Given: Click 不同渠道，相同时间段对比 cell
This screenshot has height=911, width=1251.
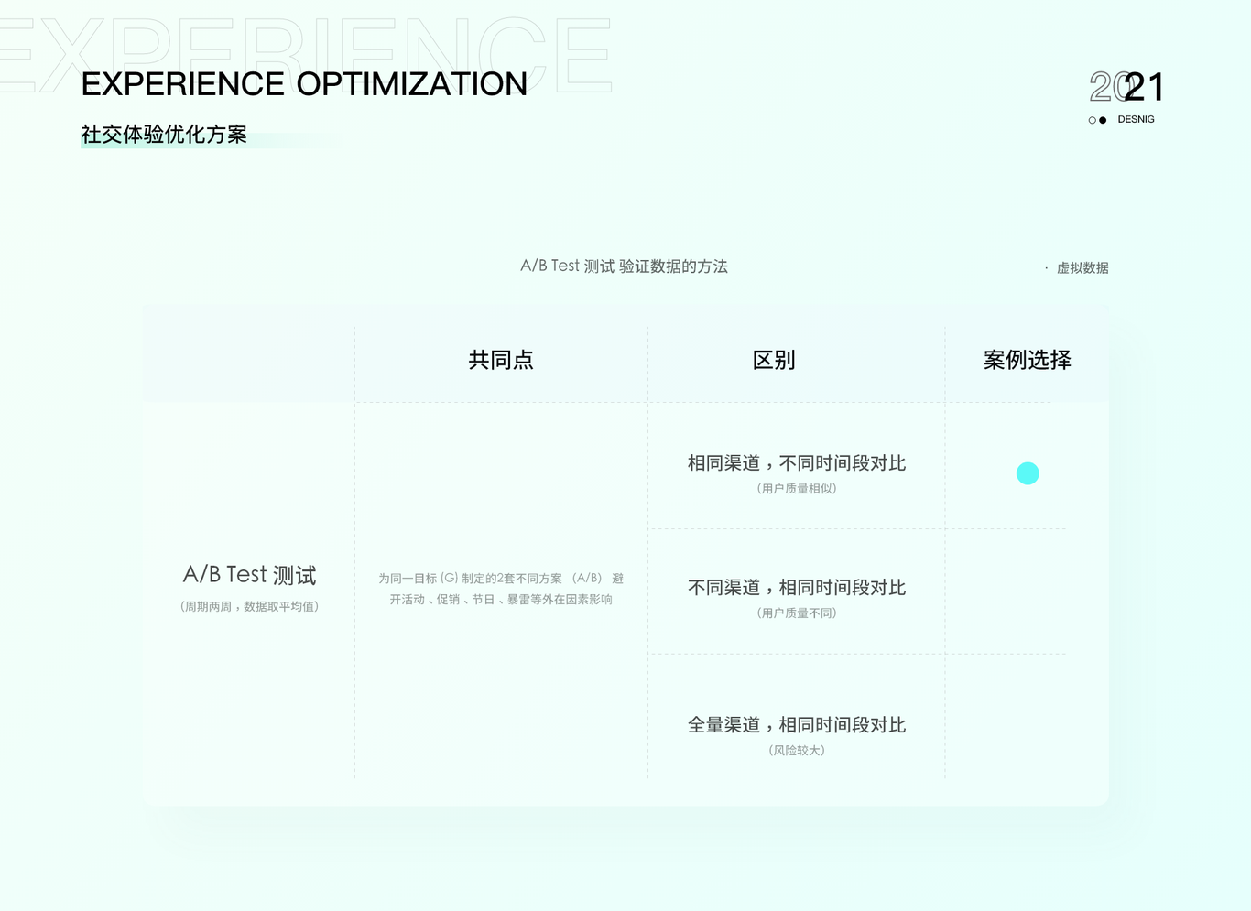Looking at the screenshot, I should [x=797, y=588].
